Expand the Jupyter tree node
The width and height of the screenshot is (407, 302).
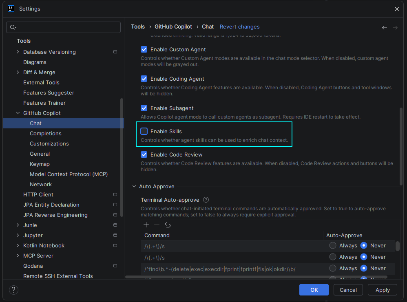[18, 235]
